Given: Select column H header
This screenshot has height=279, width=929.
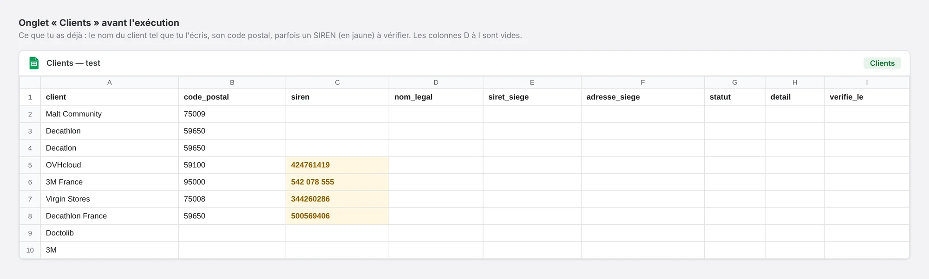Looking at the screenshot, I should coord(795,82).
